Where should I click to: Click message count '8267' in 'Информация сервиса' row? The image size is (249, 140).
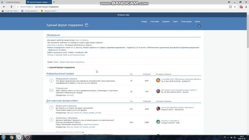[x=147, y=81]
